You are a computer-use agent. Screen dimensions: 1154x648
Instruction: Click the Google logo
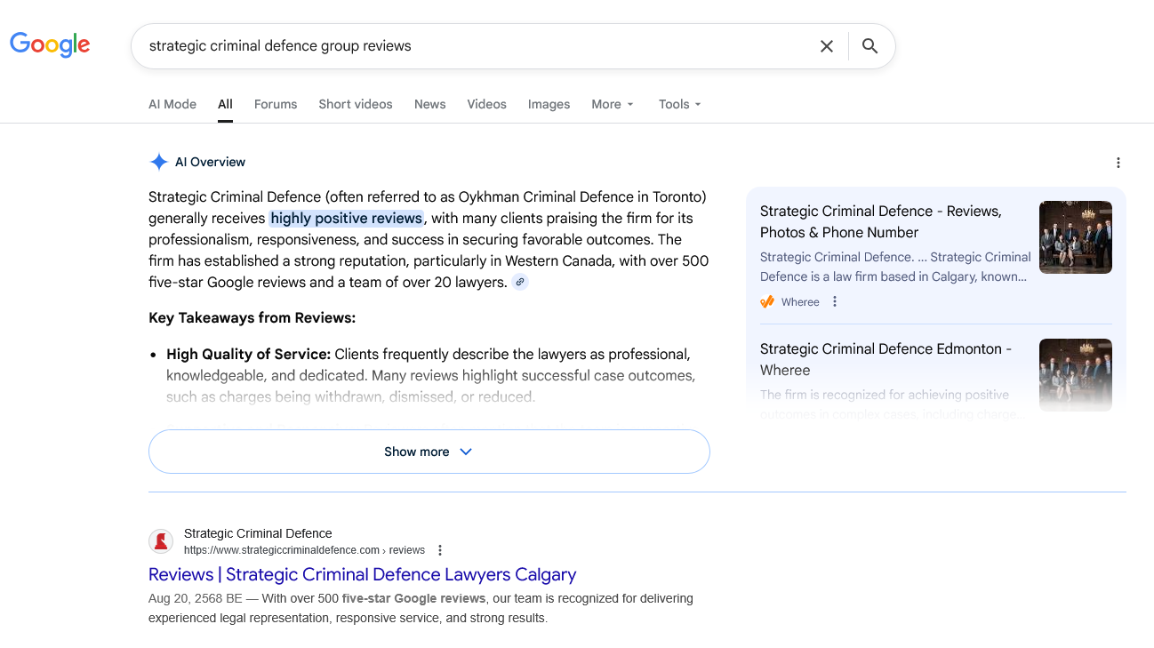(x=50, y=45)
